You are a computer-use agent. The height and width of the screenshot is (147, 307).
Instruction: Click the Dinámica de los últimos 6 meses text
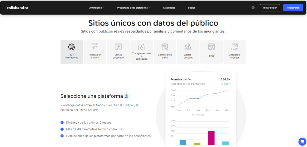click(89, 122)
